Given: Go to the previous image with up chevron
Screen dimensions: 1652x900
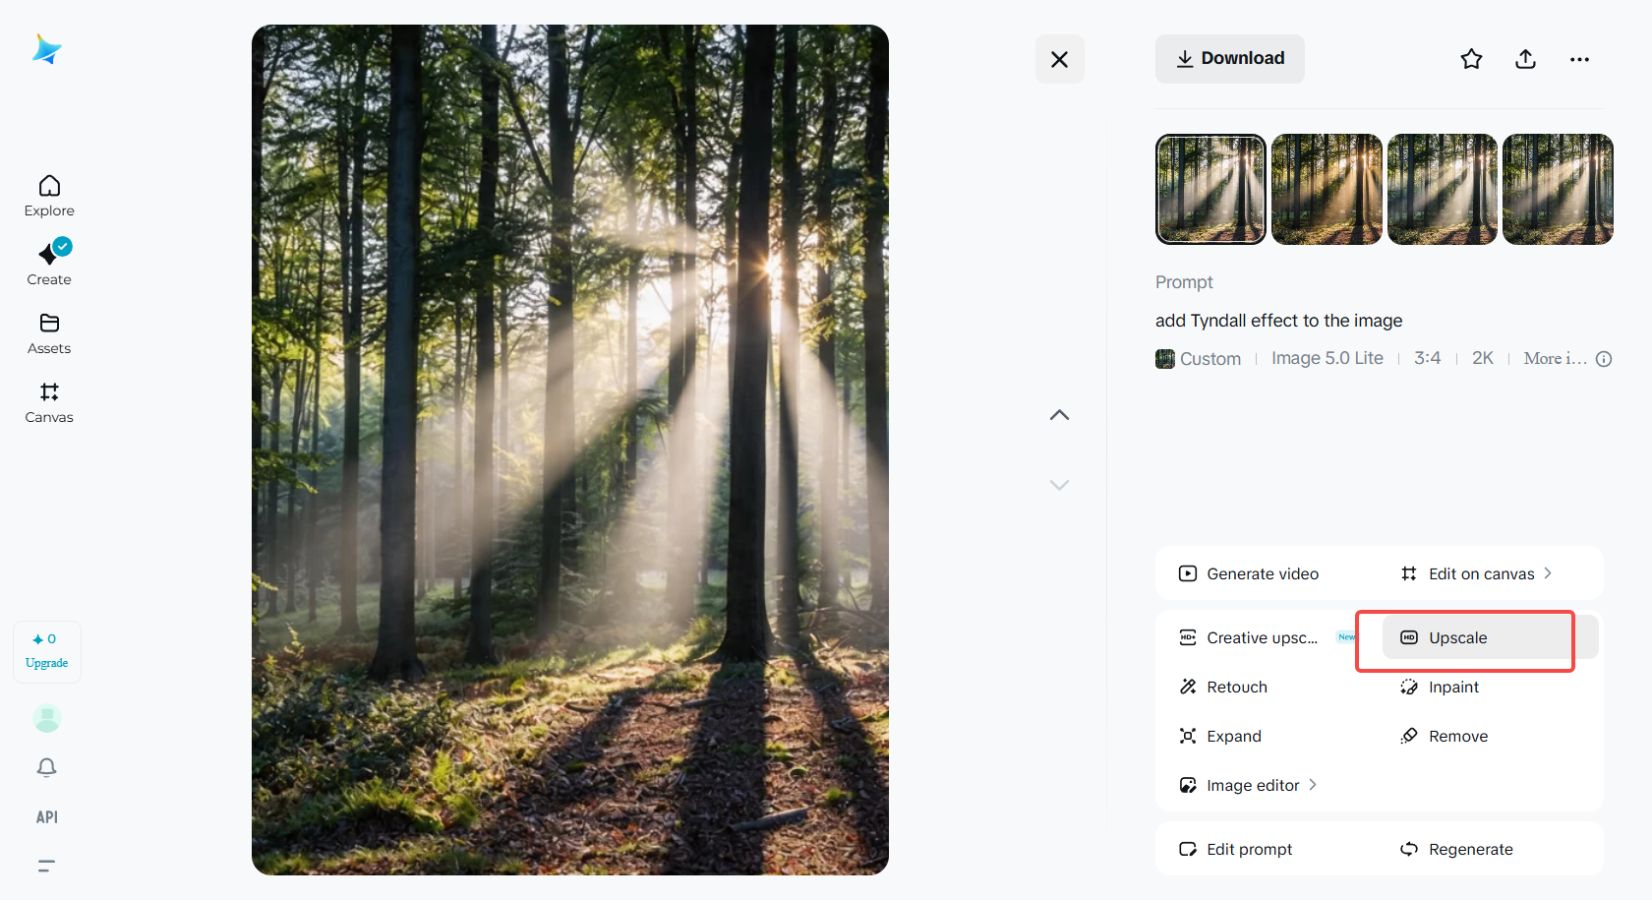Looking at the screenshot, I should click(1059, 415).
